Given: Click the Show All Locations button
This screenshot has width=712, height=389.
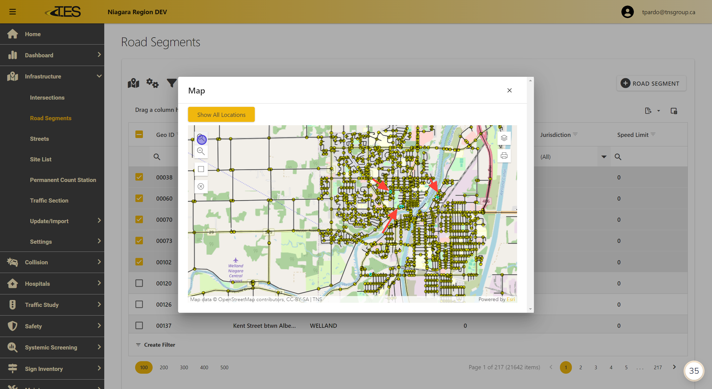Looking at the screenshot, I should point(221,114).
